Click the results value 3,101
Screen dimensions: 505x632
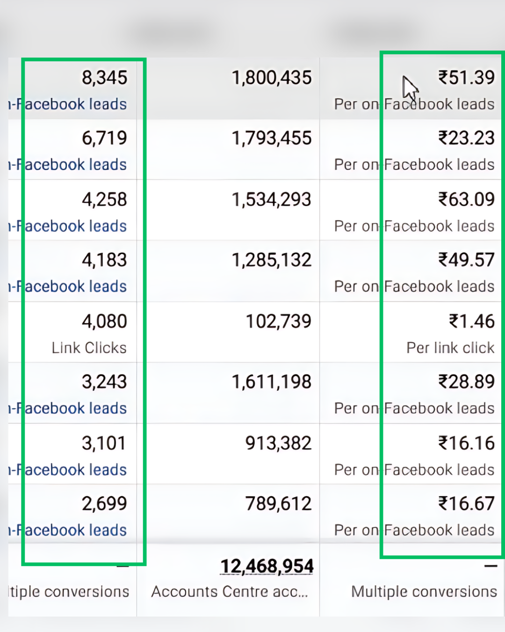point(104,443)
